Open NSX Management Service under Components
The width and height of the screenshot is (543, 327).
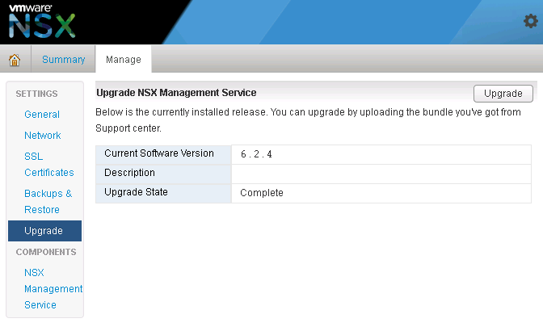tap(53, 288)
